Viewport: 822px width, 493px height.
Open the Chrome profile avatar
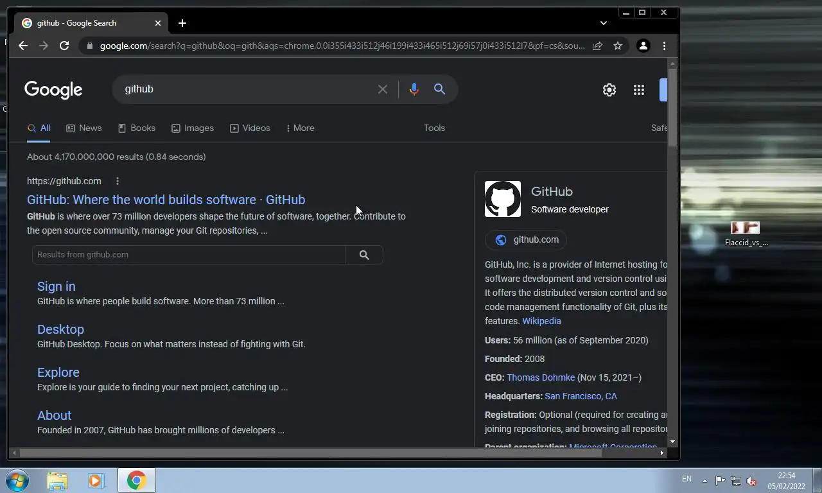click(643, 46)
